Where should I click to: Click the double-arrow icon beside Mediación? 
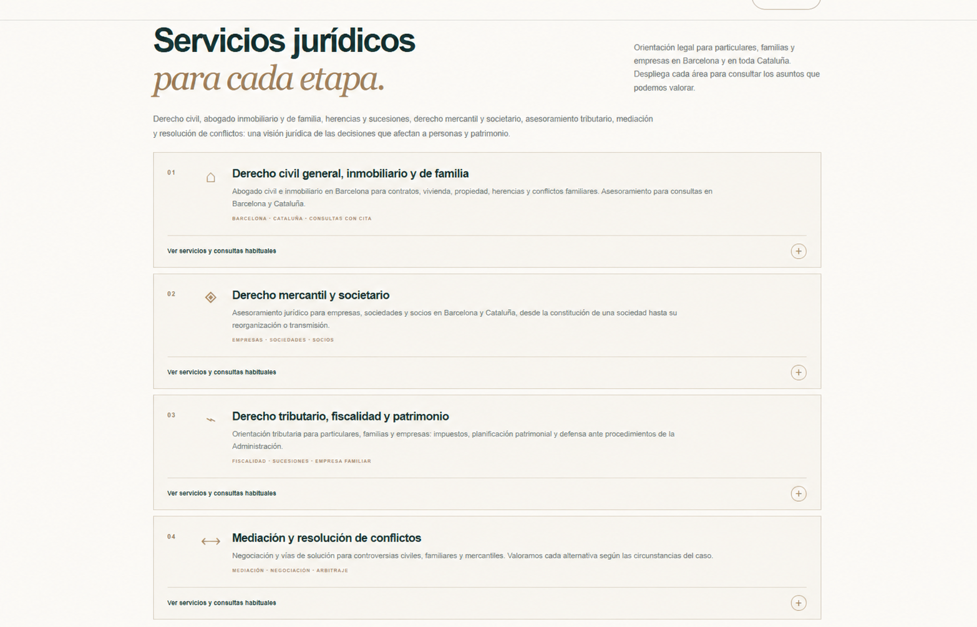tap(211, 541)
